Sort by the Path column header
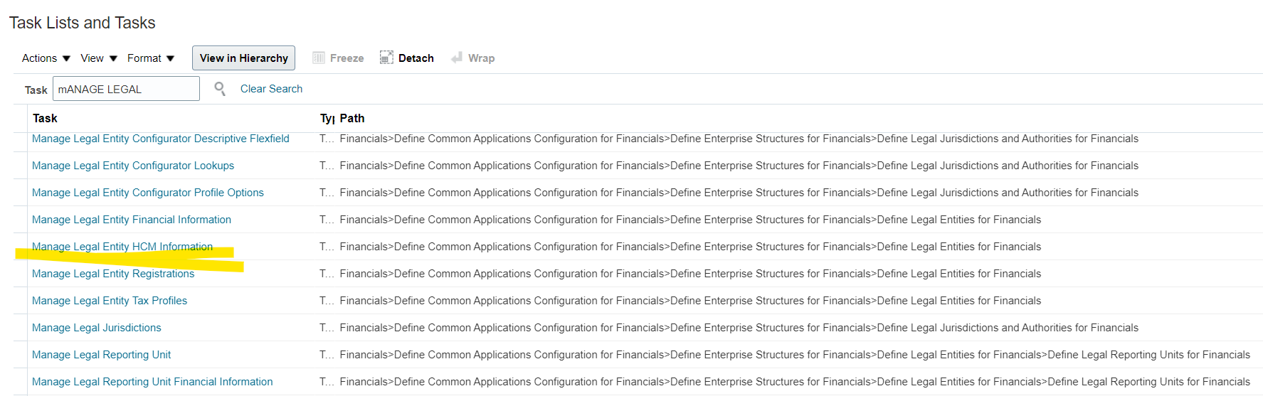1263x396 pixels. pyautogui.click(x=352, y=119)
